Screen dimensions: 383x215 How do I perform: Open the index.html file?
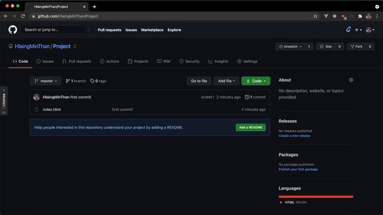pyautogui.click(x=51, y=109)
